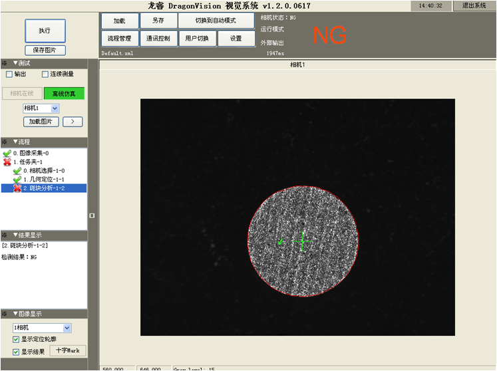497x371 pixels.
Task: Click the 十字Mark crosshair button
Action: point(68,350)
